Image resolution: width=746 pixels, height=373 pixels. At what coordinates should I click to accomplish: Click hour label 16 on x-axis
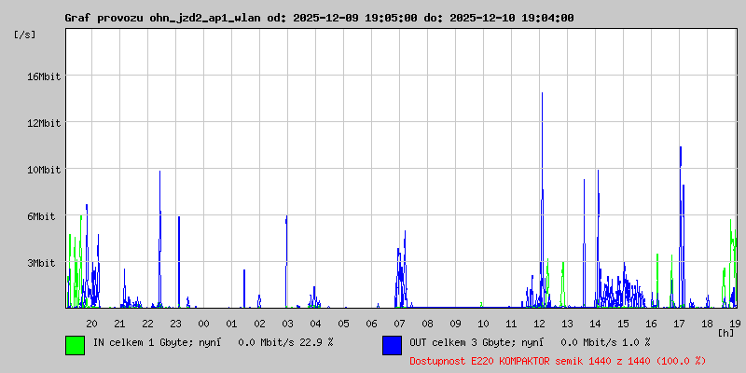click(x=651, y=324)
